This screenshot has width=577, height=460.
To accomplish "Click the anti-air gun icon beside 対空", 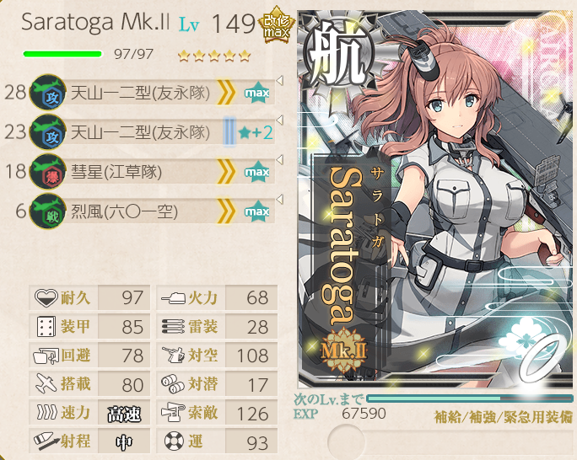I will [173, 356].
